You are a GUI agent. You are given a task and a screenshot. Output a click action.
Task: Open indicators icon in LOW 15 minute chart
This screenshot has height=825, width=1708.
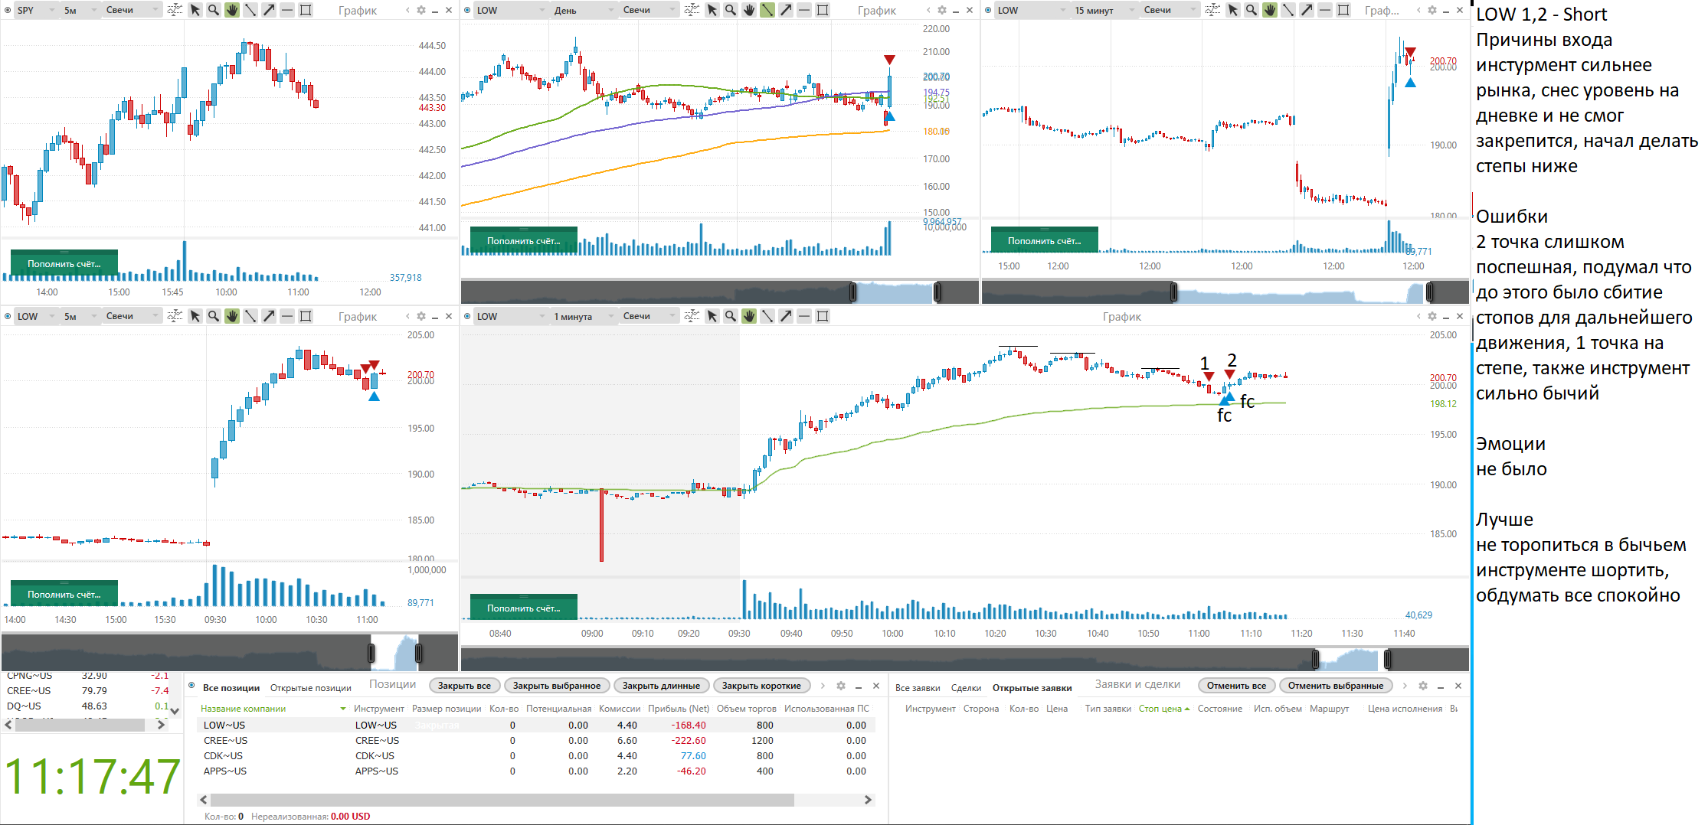click(x=1212, y=10)
